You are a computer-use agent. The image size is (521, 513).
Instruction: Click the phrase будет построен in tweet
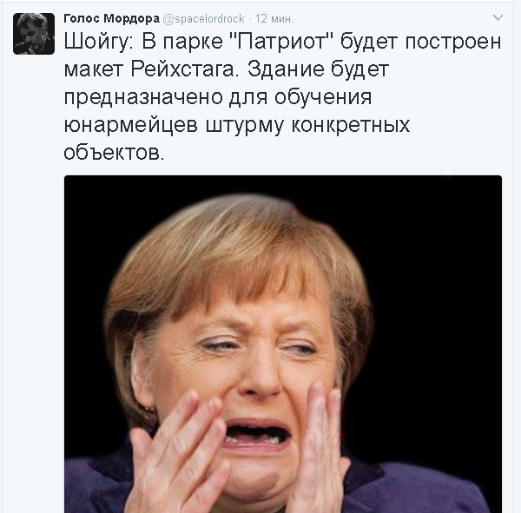pyautogui.click(x=420, y=42)
